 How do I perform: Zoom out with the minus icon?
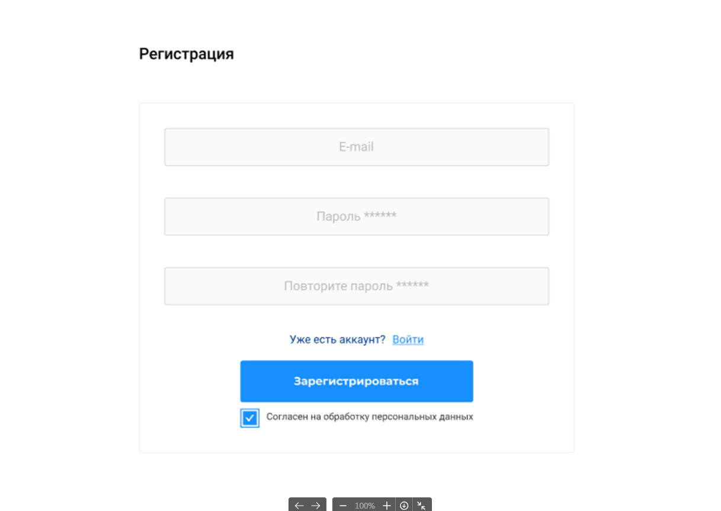coord(342,506)
